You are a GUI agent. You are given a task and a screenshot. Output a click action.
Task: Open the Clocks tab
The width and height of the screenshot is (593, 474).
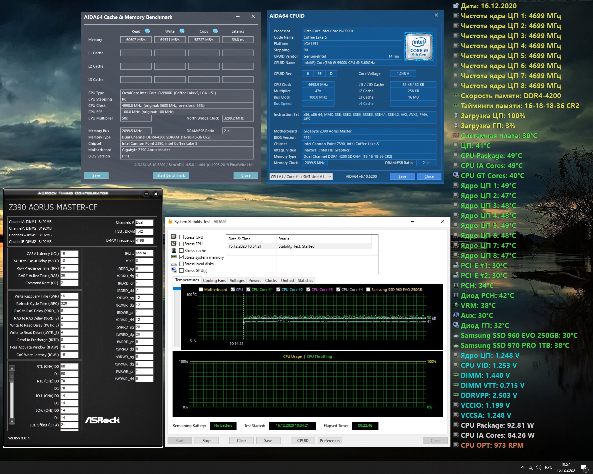click(x=271, y=281)
